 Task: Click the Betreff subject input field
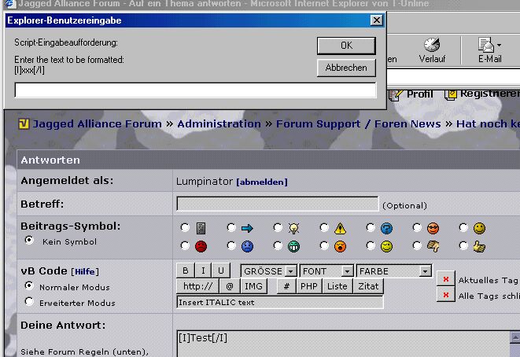[x=277, y=204]
